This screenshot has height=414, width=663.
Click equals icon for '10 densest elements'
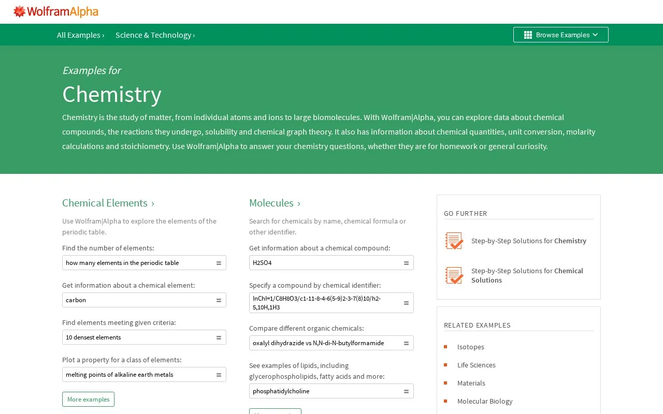click(x=219, y=337)
